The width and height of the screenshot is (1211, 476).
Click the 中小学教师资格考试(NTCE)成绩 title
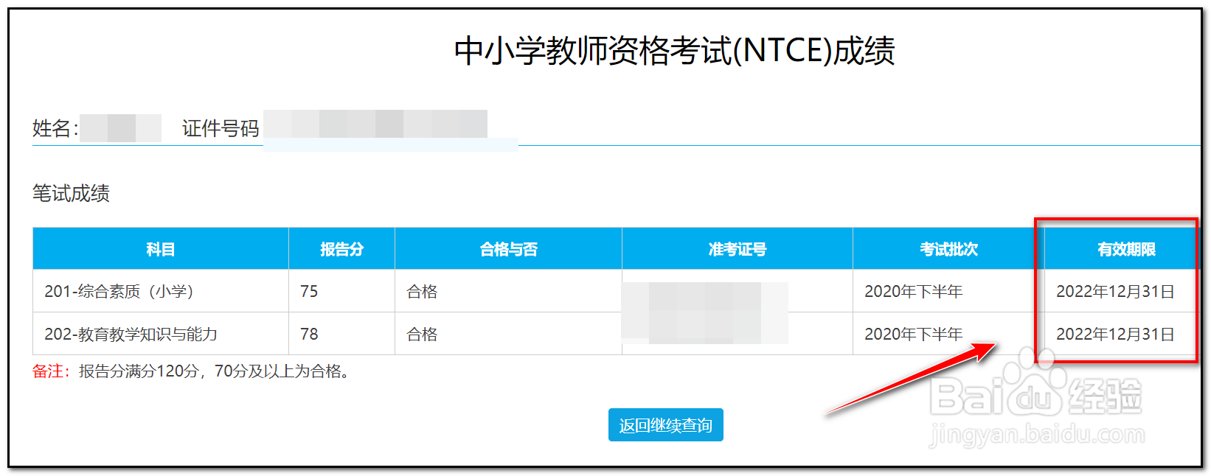[674, 51]
